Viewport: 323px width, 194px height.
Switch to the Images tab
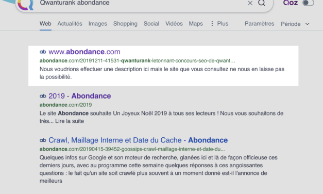(x=98, y=24)
